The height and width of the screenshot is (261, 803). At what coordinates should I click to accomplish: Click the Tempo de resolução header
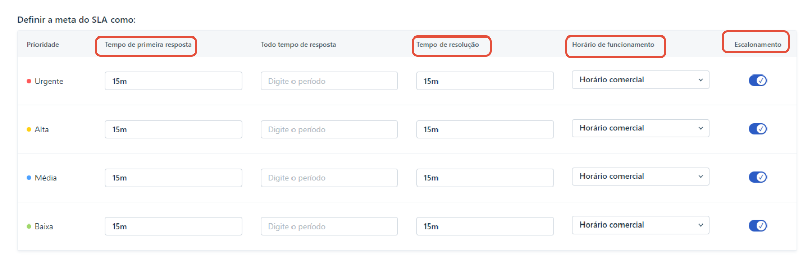[447, 45]
